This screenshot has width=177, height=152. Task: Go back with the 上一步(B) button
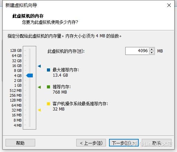click(91, 143)
